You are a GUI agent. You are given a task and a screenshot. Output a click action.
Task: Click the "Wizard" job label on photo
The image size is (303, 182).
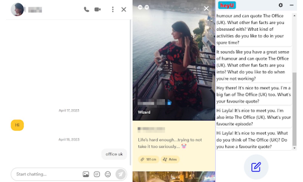pos(144,112)
